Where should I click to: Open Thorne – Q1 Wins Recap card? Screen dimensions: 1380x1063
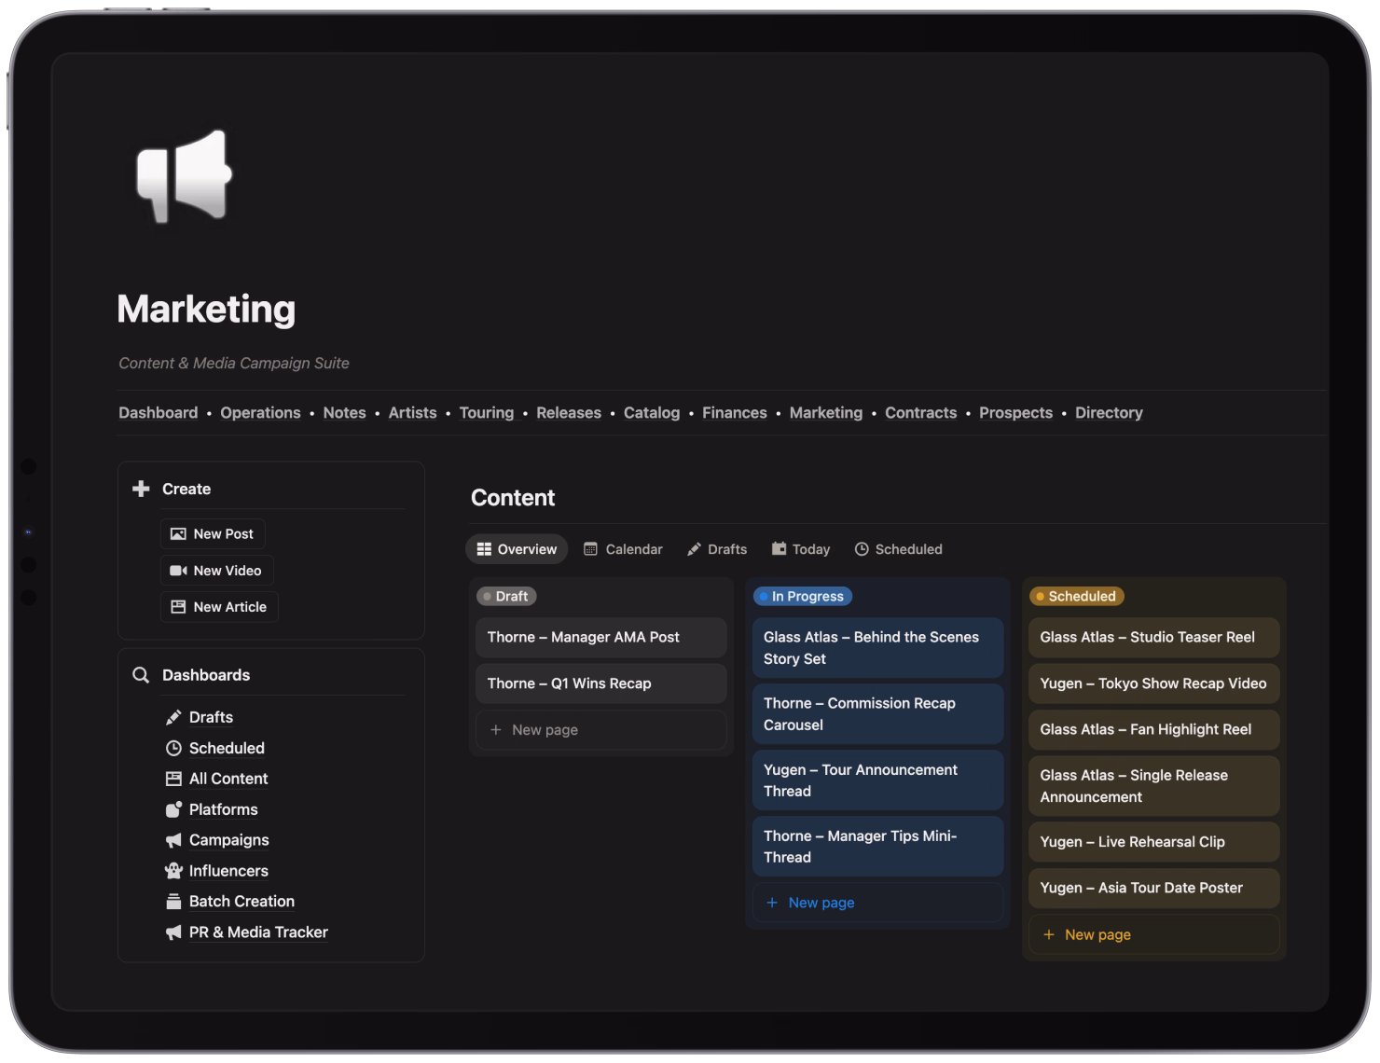pyautogui.click(x=601, y=683)
